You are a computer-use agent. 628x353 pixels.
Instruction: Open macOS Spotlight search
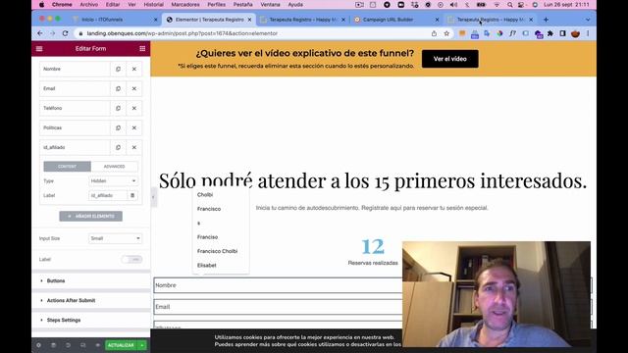509,5
